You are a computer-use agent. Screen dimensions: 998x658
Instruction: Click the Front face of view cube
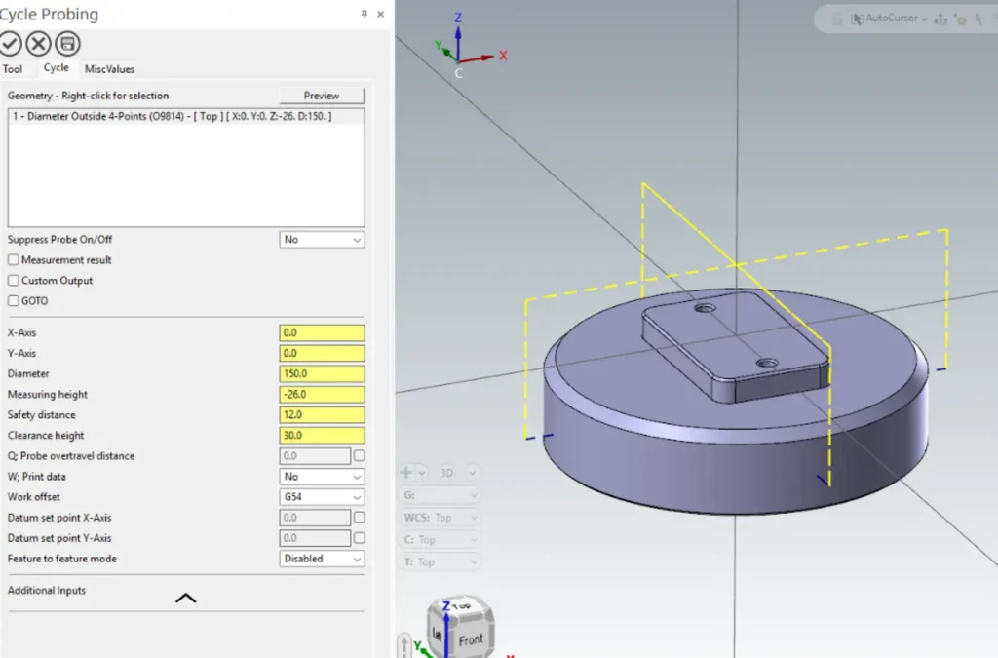[471, 639]
